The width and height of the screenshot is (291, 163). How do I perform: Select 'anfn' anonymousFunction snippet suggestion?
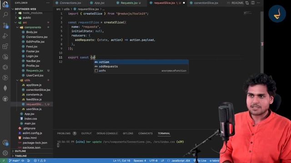[x=141, y=71]
